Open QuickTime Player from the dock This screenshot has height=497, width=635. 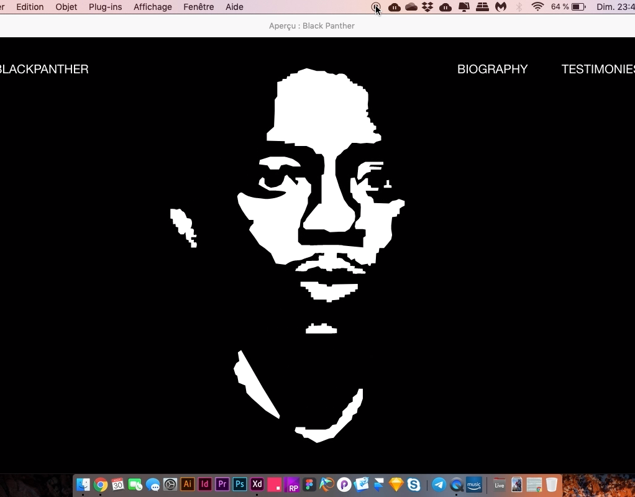457,485
